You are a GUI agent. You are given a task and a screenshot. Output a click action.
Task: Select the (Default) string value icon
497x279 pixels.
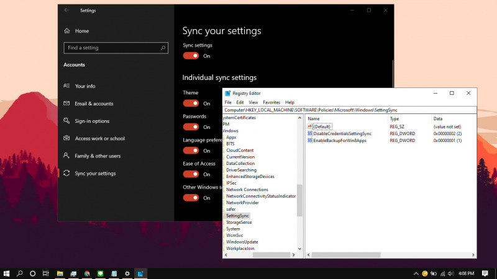click(309, 126)
